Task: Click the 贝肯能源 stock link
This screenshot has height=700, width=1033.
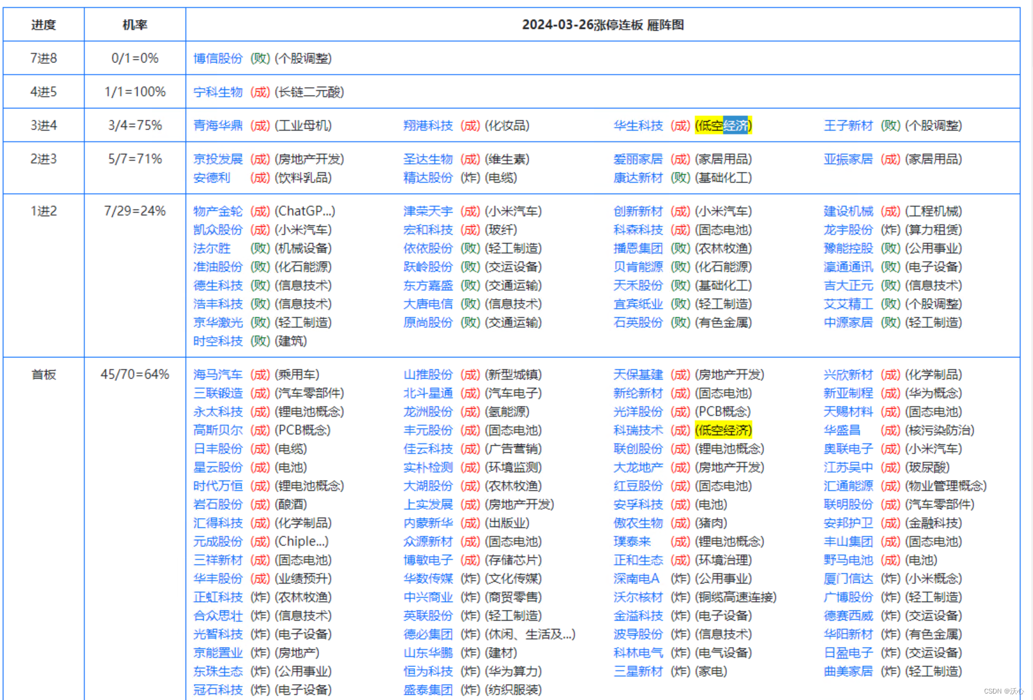Action: tap(638, 267)
